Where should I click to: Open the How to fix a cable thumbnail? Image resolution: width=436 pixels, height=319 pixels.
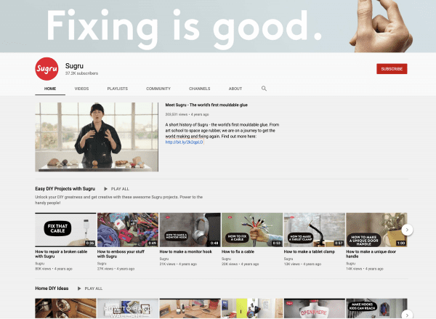pos(252,230)
